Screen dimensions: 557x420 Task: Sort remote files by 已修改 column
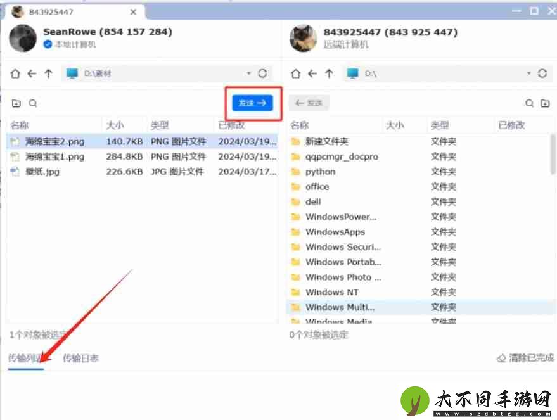511,125
